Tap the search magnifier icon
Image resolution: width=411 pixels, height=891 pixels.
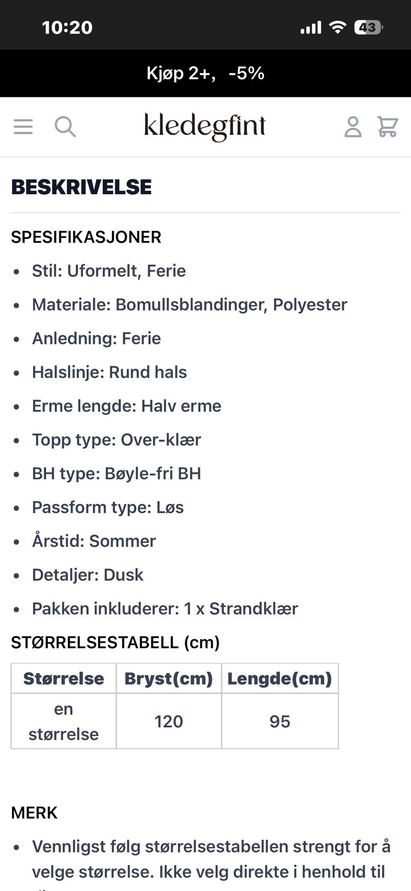(x=66, y=126)
